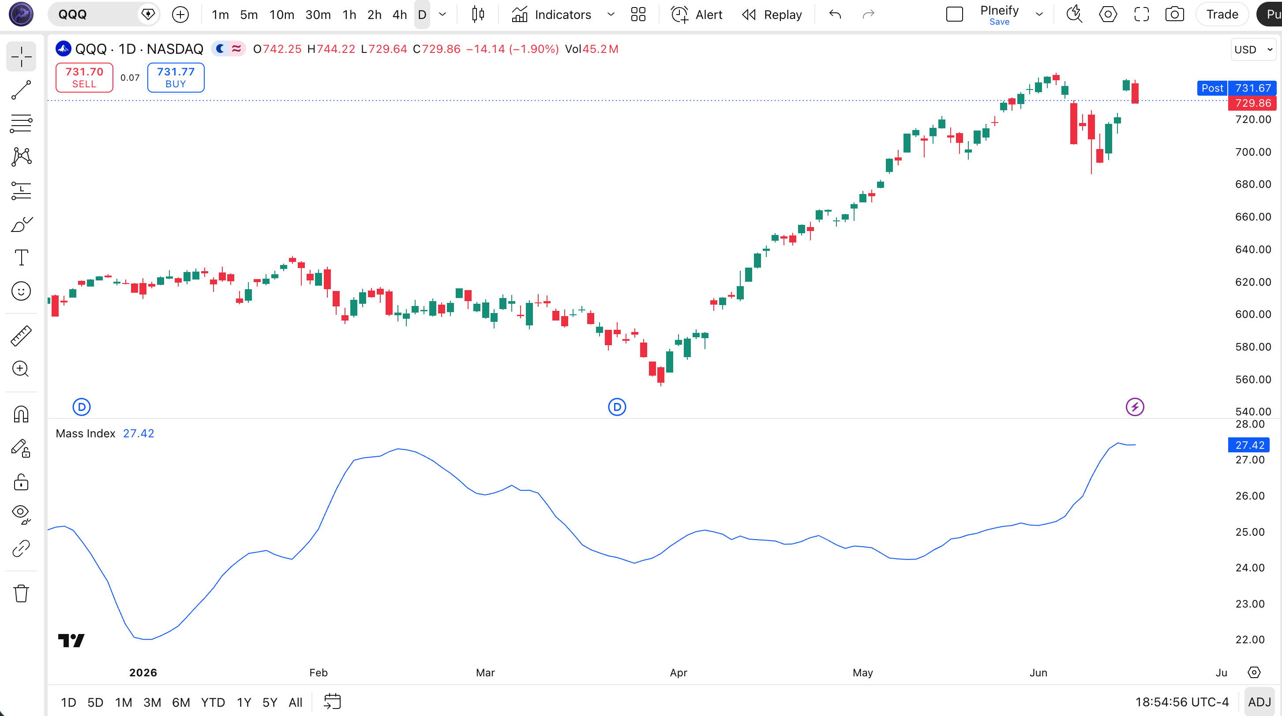The height and width of the screenshot is (716, 1282).
Task: Select the crosshair cursor tool
Action: (x=21, y=57)
